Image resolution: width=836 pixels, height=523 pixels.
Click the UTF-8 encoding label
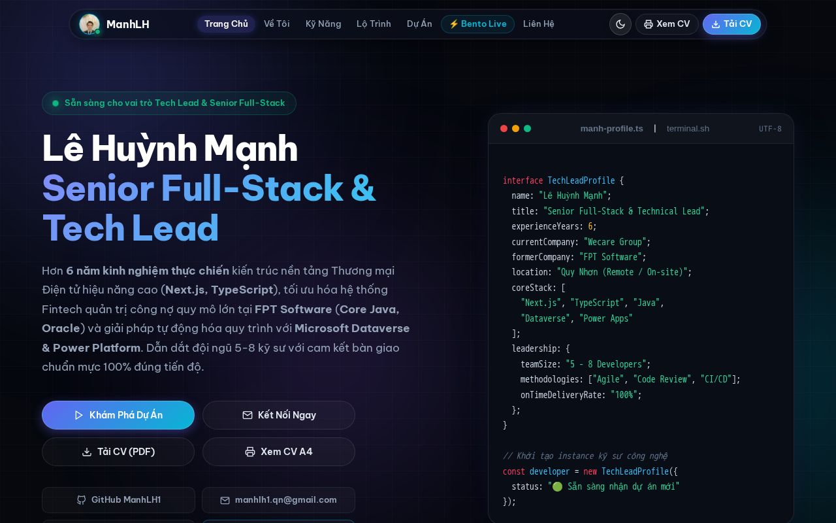click(x=770, y=129)
